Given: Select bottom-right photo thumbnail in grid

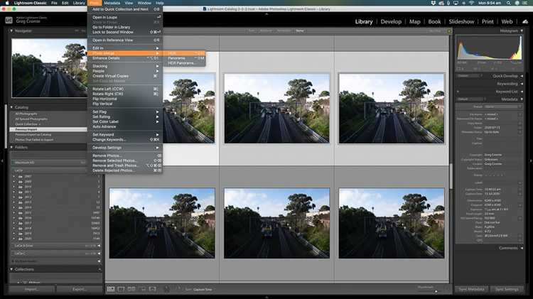Looking at the screenshot, I should click(392, 223).
